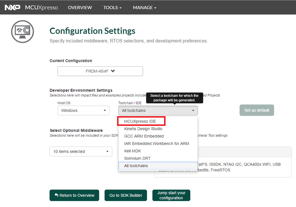Viewport: 296px width, 207px height.
Task: Select GCC ARM Embedded option
Action: 144,136
